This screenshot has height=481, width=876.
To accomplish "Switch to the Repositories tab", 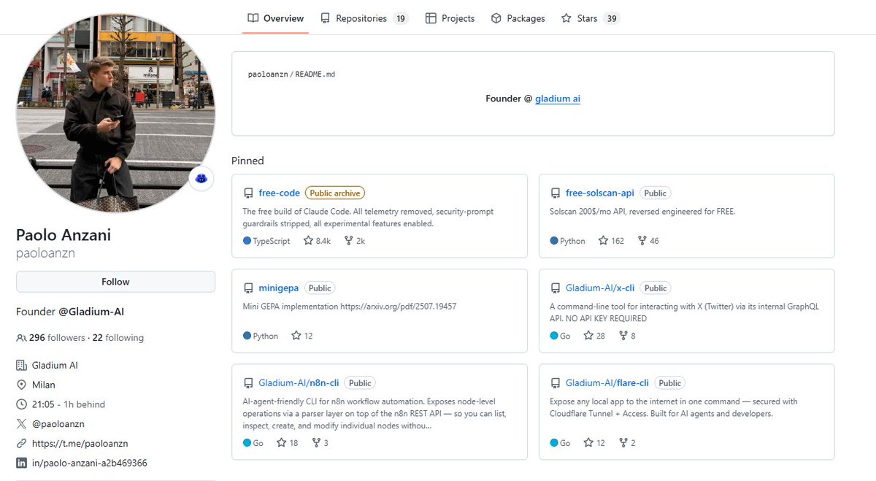I will (364, 18).
